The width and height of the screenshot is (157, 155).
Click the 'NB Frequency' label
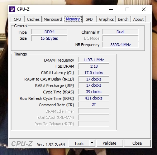pyautogui.click(x=87, y=45)
